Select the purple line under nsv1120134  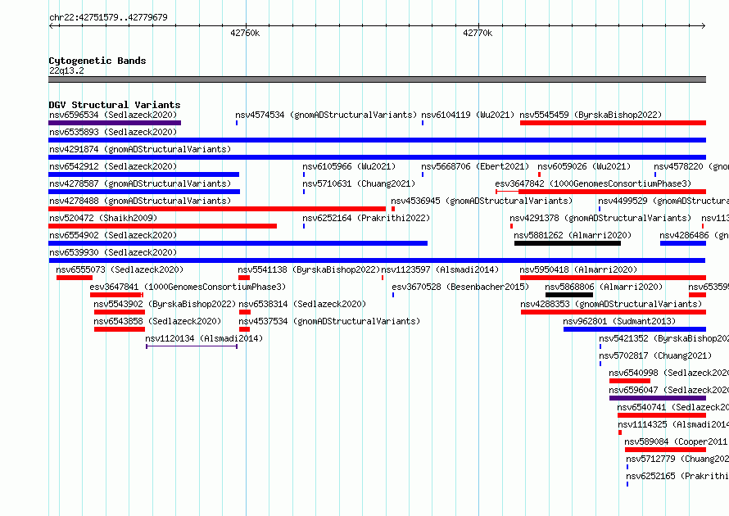[192, 346]
